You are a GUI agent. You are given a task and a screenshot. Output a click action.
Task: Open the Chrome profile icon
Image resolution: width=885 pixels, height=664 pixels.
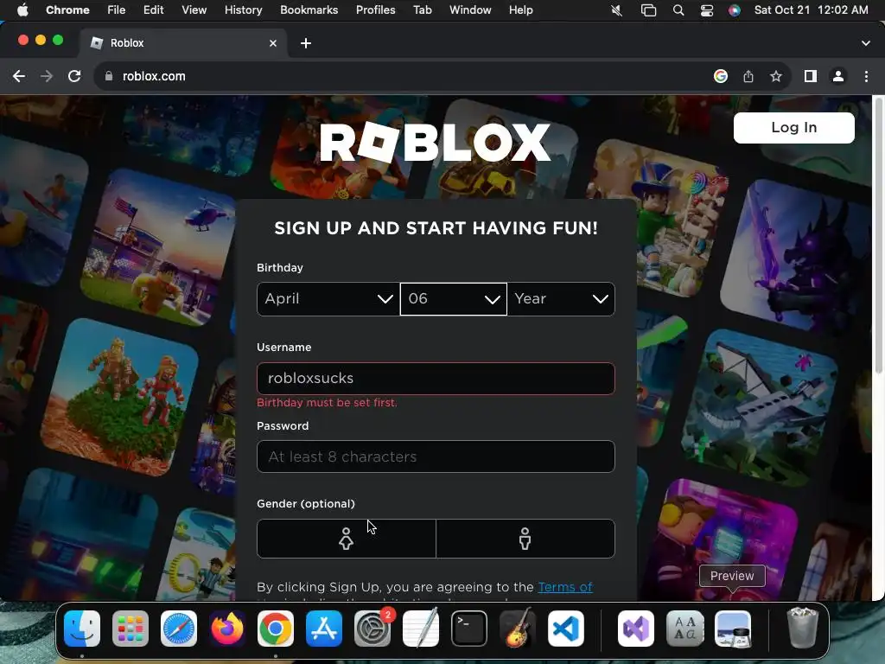(x=838, y=76)
